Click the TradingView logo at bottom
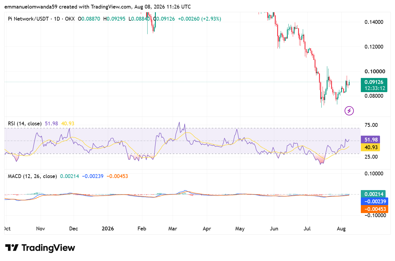Screen dimensions: 395x261 (40, 248)
